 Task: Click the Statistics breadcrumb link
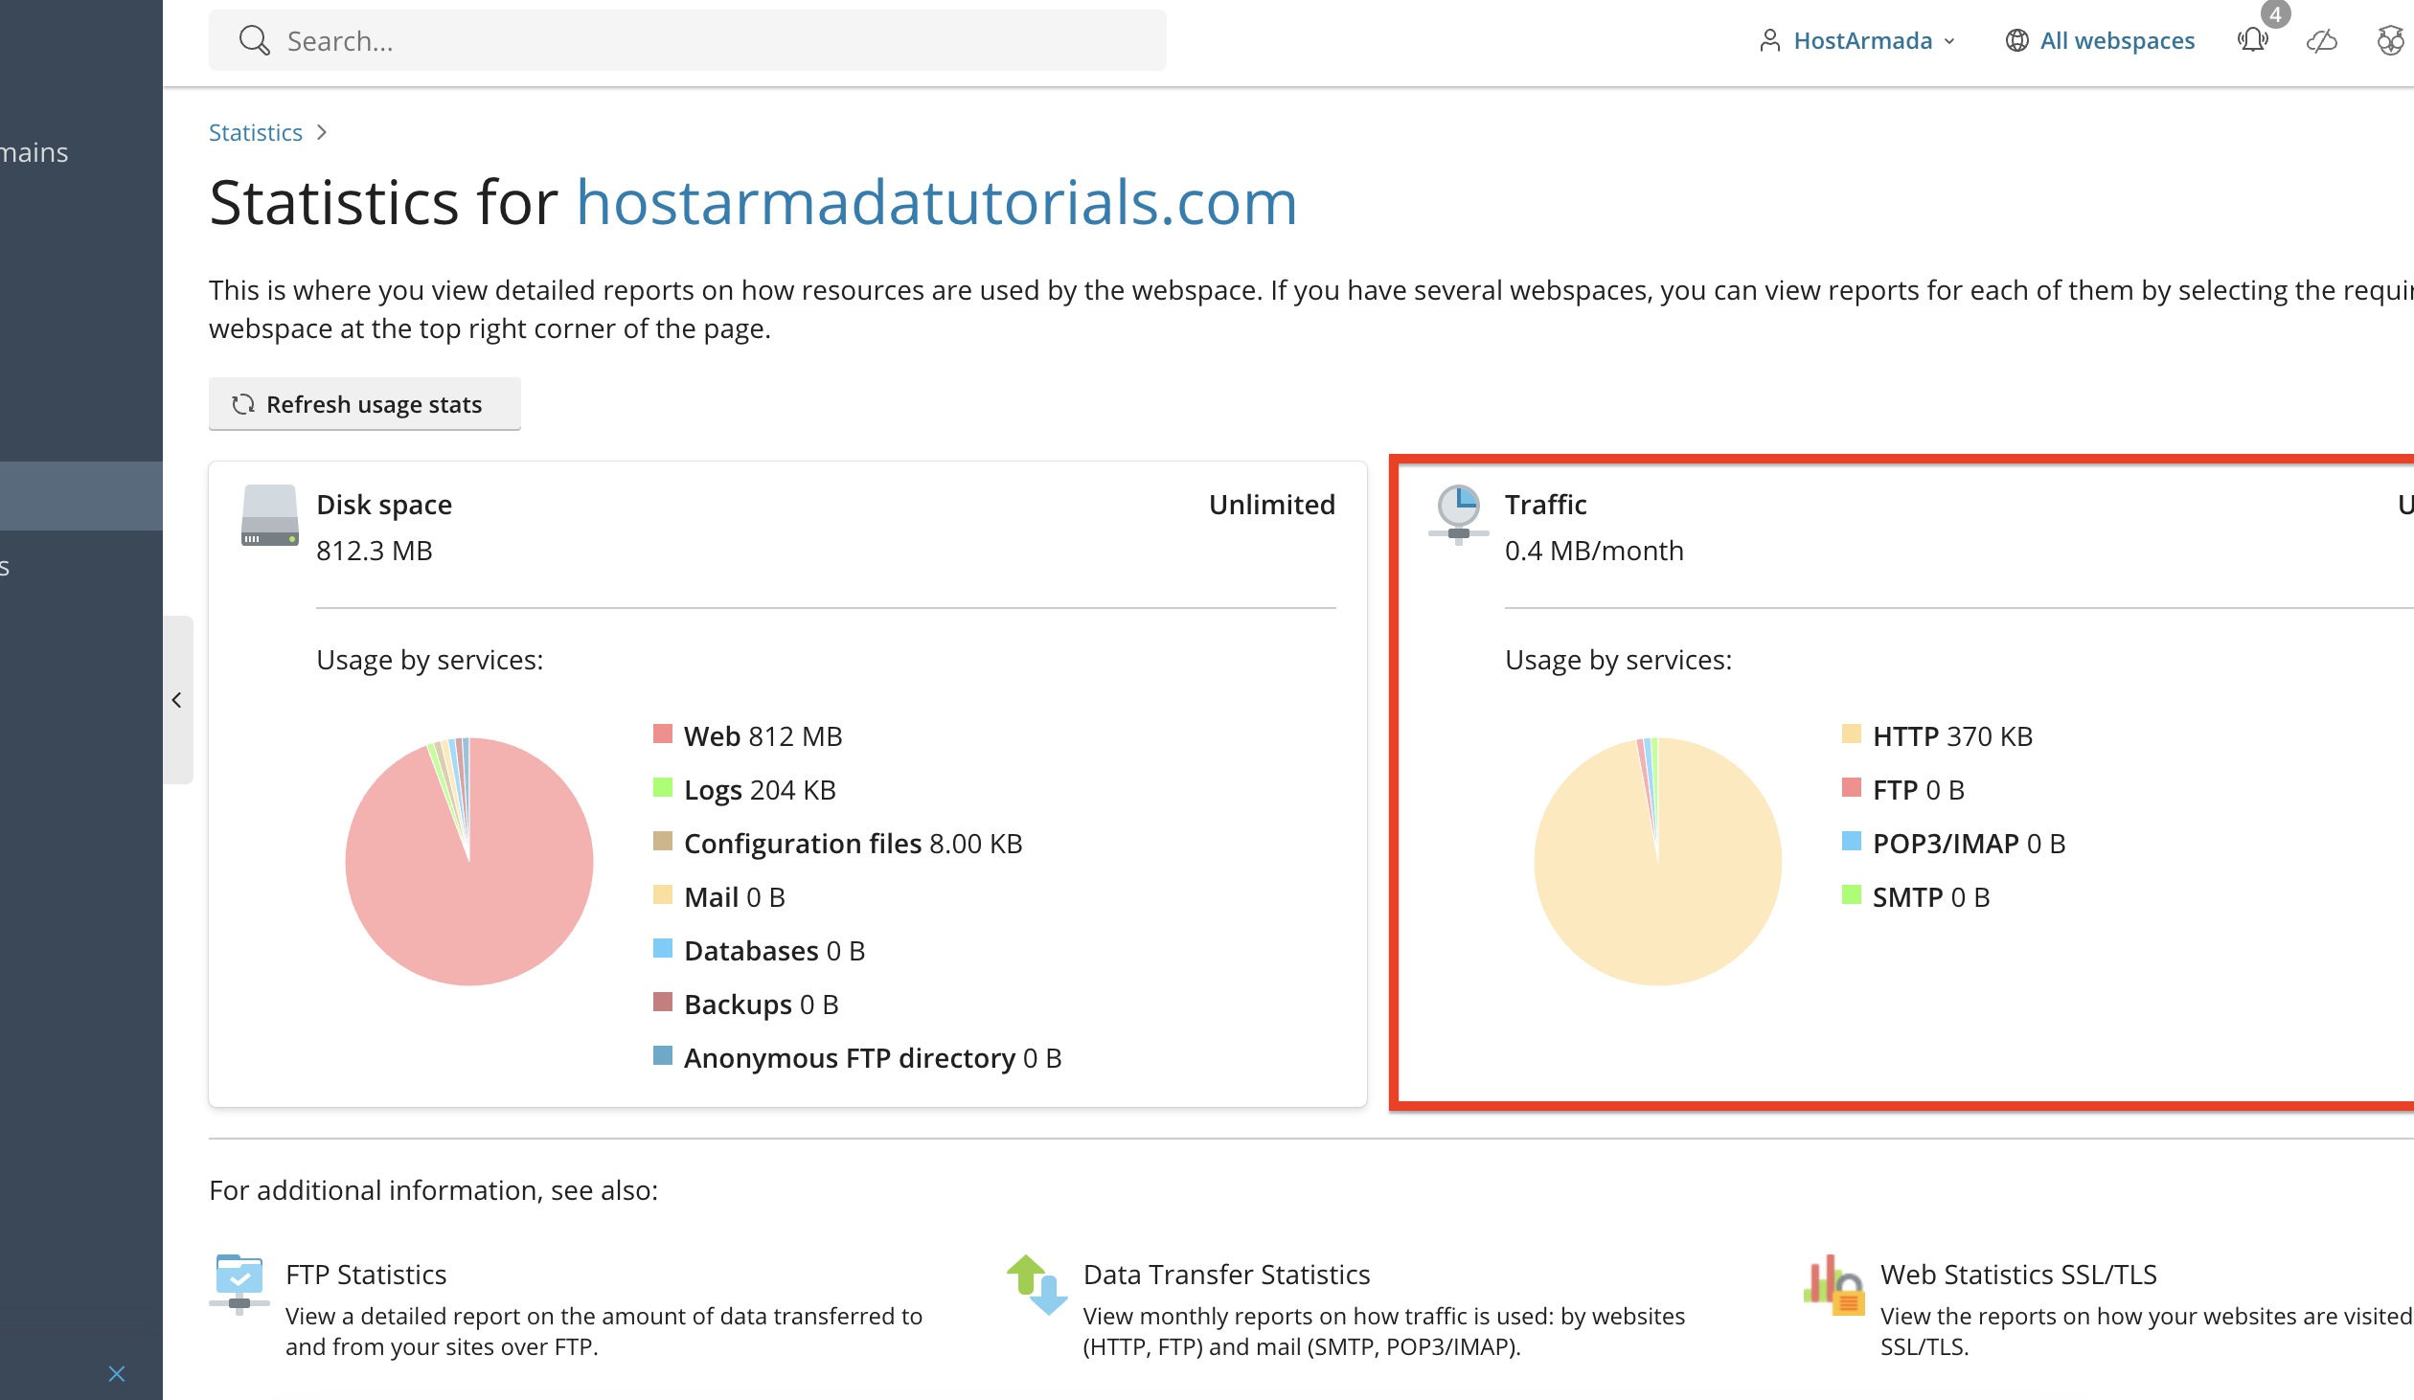[256, 132]
